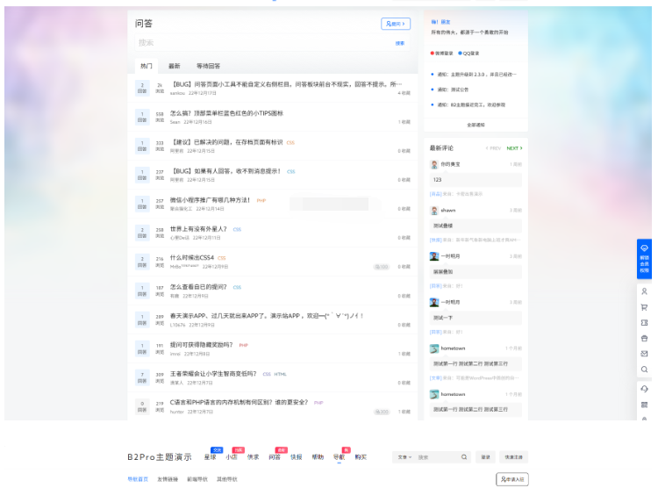Image resolution: width=658 pixels, height=488 pixels.
Task: Click the 提问 ask question button
Action: pos(396,24)
